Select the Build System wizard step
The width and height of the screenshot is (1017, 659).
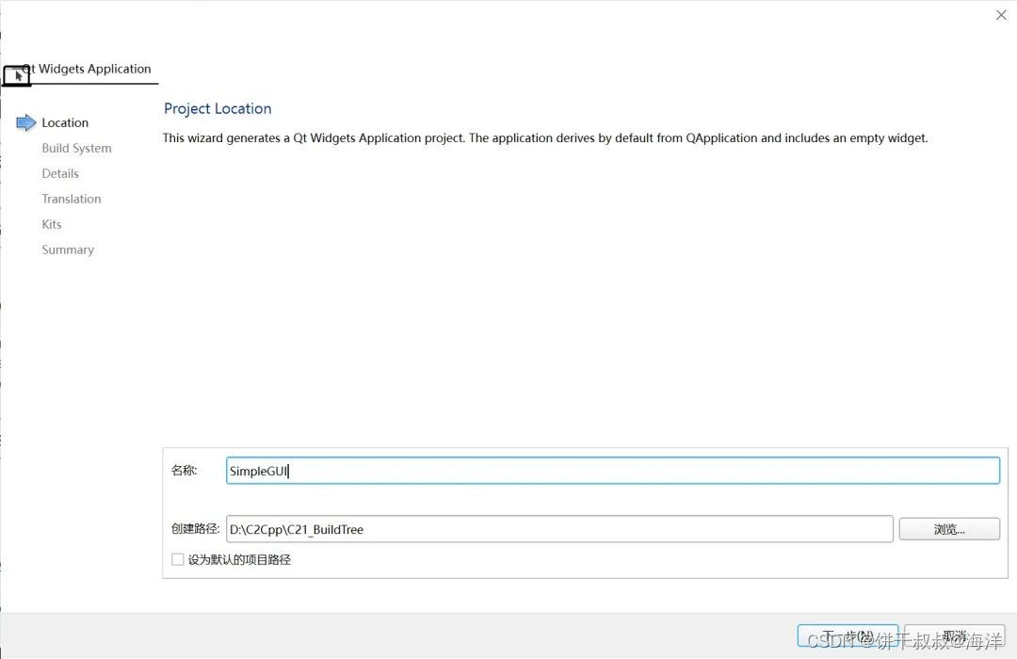click(76, 148)
